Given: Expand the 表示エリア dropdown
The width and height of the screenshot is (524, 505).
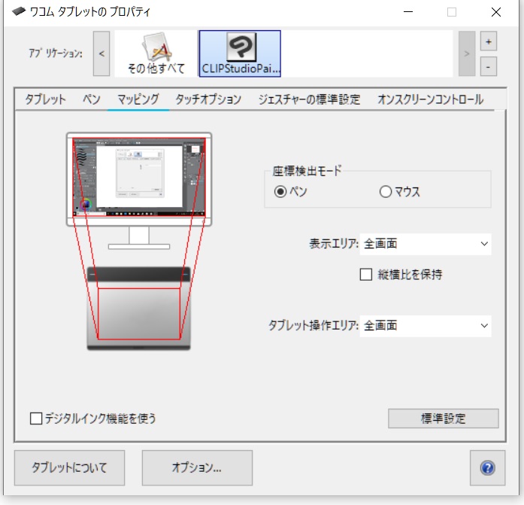Looking at the screenshot, I should coord(426,244).
